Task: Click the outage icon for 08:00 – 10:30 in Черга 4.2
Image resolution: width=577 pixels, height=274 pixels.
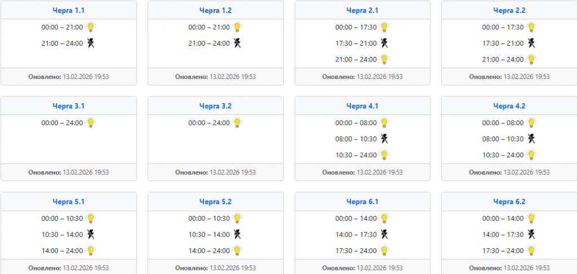Action: 531,139
